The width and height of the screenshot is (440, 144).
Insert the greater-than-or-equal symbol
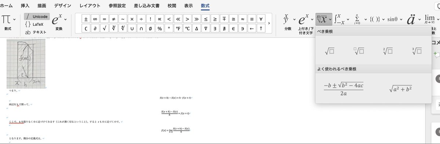click(x=215, y=19)
